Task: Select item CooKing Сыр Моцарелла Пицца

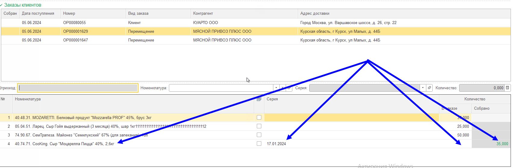Action: (x=64, y=144)
